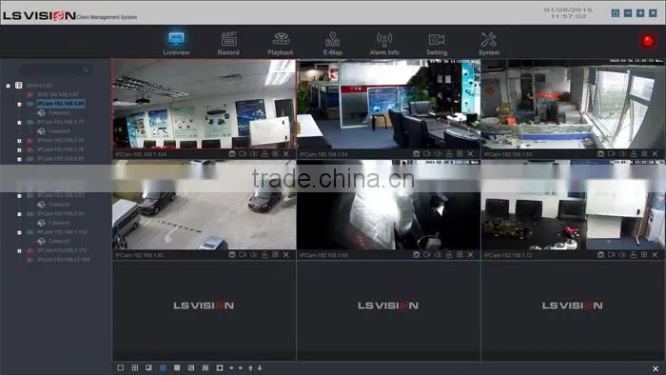Viewport: 666px width, 375px height.
Task: Click the search magnifier icon in device panel
Action: tap(87, 69)
